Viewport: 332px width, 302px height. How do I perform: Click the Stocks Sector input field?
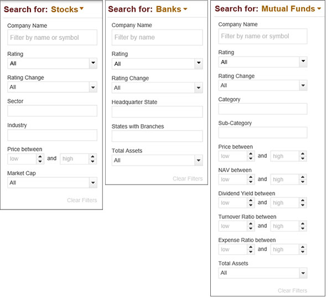(52, 111)
